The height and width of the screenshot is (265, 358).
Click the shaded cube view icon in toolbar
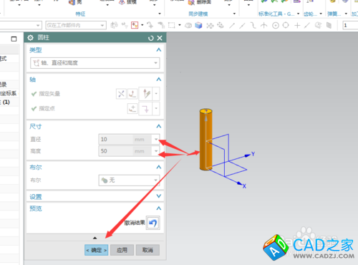pos(198,25)
